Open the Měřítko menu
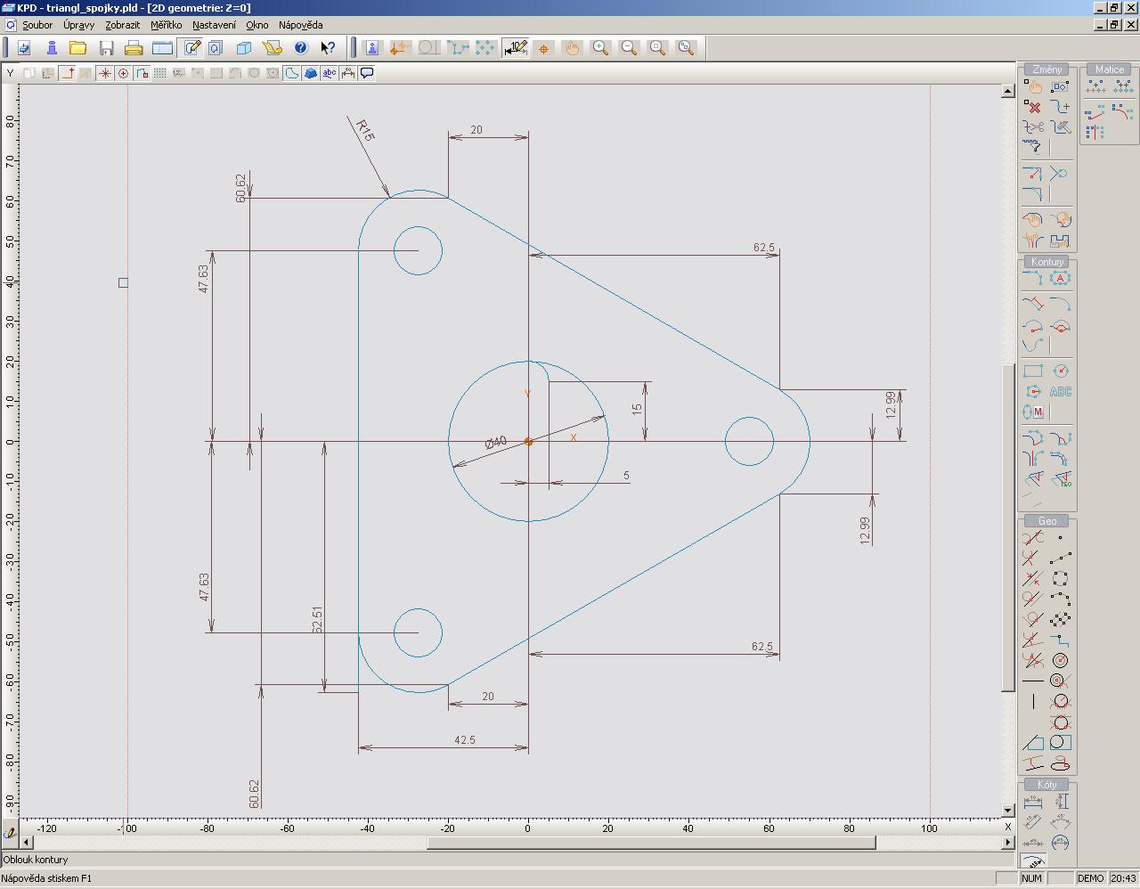Viewport: 1140px width, 889px height. (166, 25)
